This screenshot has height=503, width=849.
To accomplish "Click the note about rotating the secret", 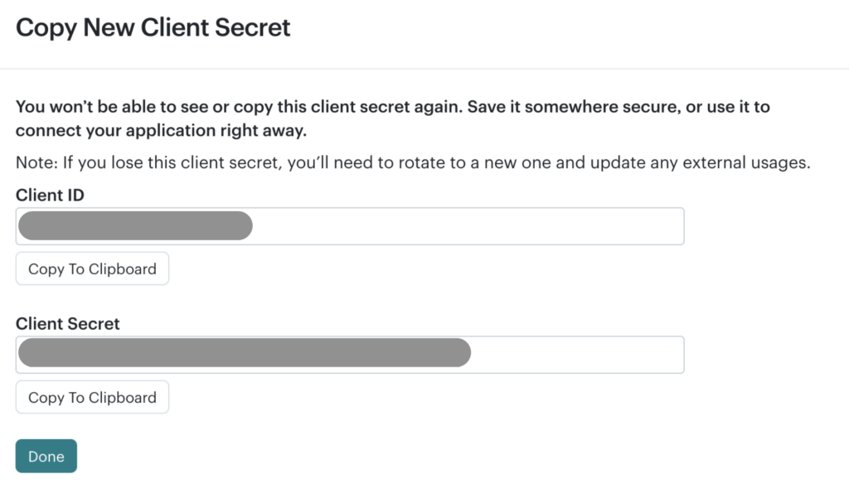I will (412, 162).
